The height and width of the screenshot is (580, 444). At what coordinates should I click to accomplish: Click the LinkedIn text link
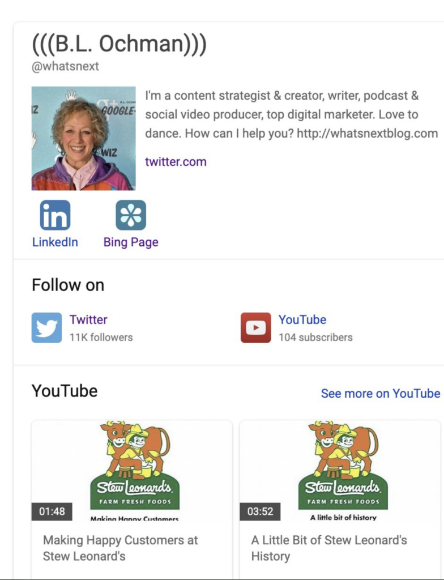pyautogui.click(x=55, y=242)
